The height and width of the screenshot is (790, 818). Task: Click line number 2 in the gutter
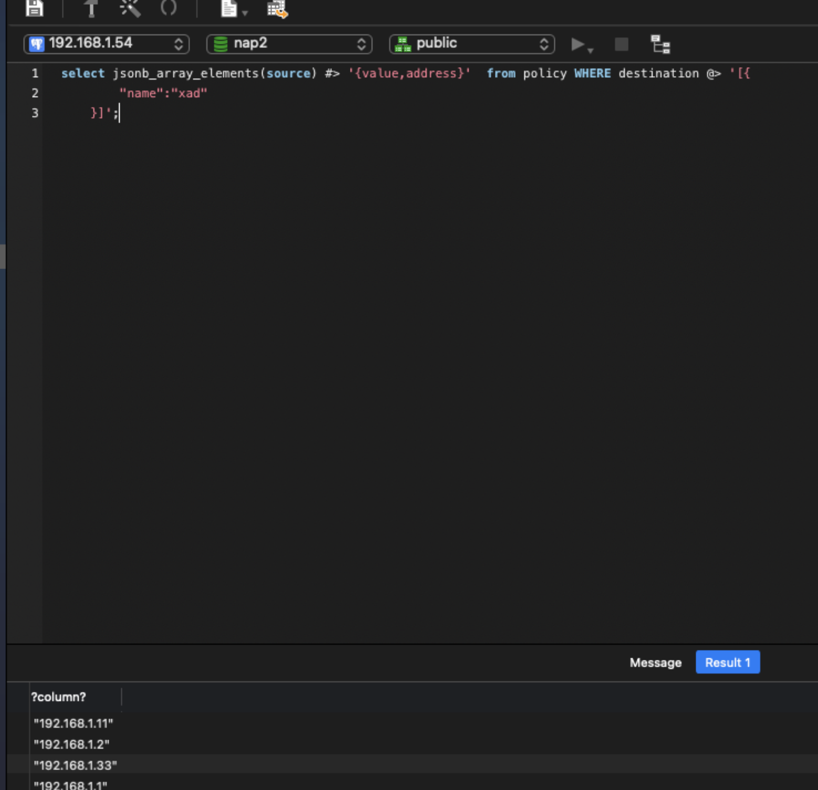(35, 93)
